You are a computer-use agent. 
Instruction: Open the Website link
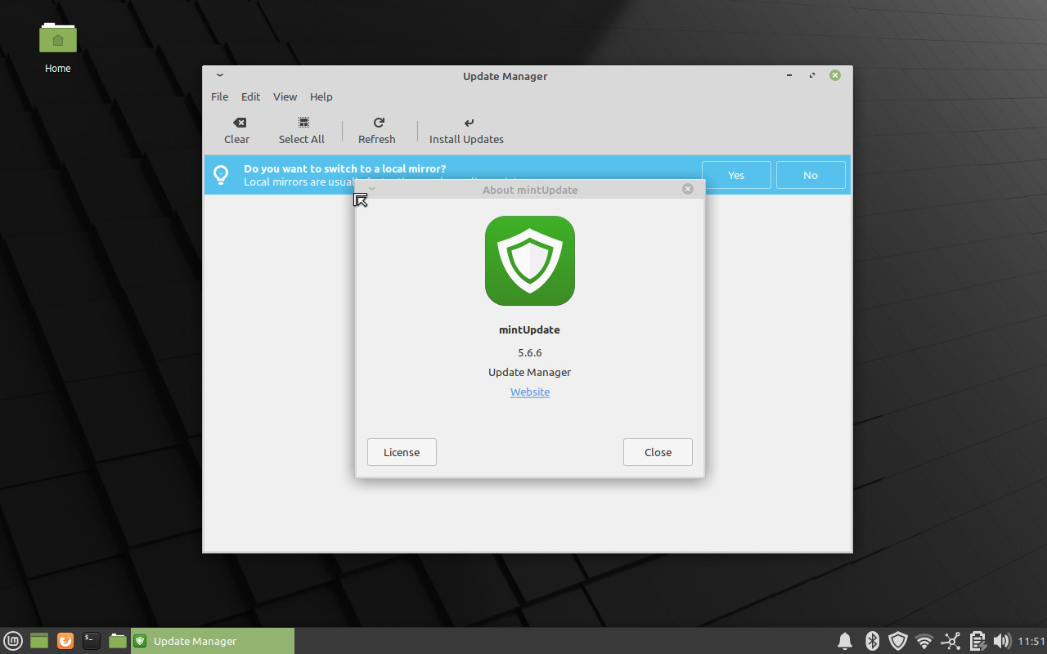[x=530, y=392]
